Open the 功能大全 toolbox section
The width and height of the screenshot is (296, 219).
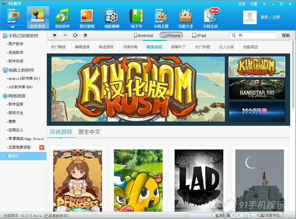[186, 19]
